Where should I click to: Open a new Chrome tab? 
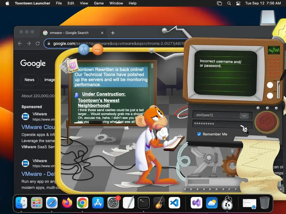[113, 33]
